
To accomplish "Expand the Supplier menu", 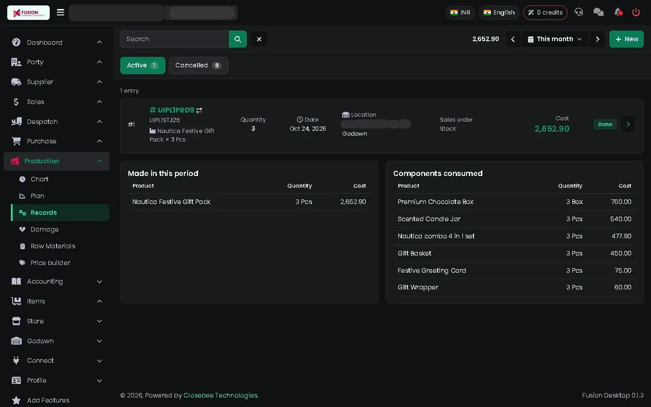I will [57, 82].
